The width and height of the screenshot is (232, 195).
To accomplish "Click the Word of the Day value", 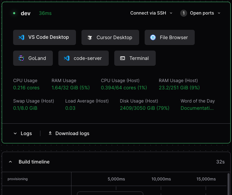I will point(197,108).
